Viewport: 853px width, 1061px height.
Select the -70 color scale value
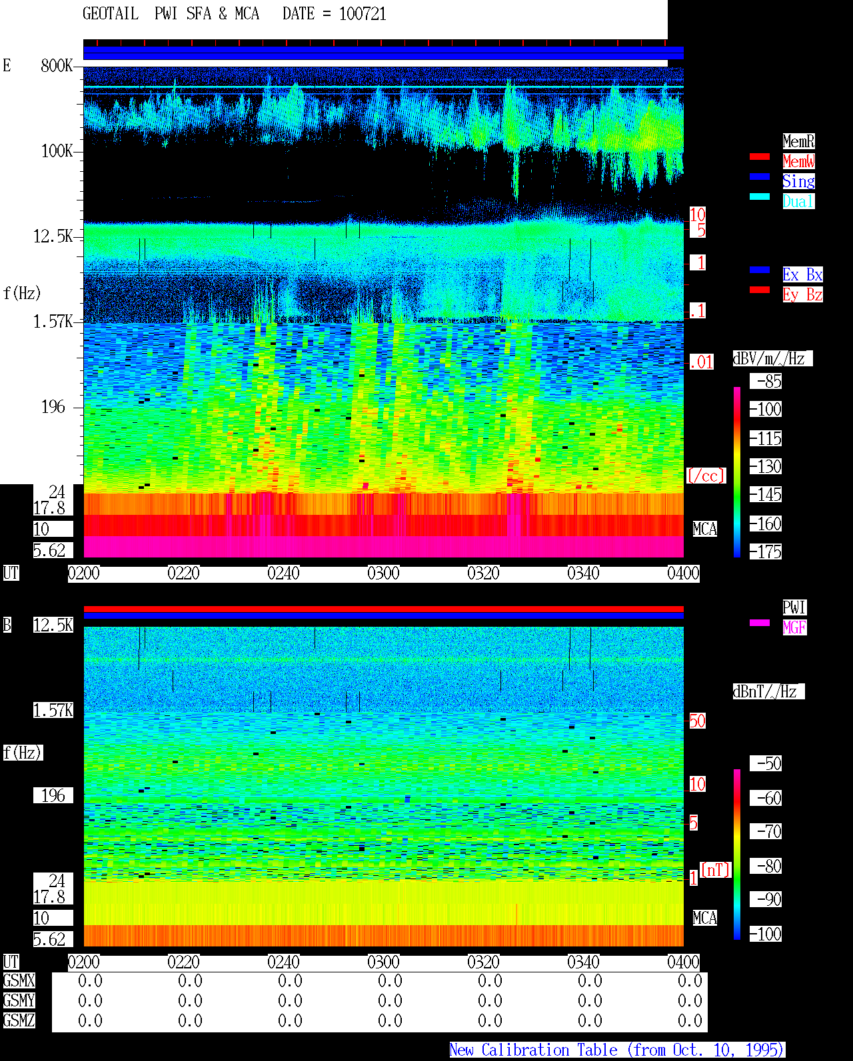tap(766, 831)
